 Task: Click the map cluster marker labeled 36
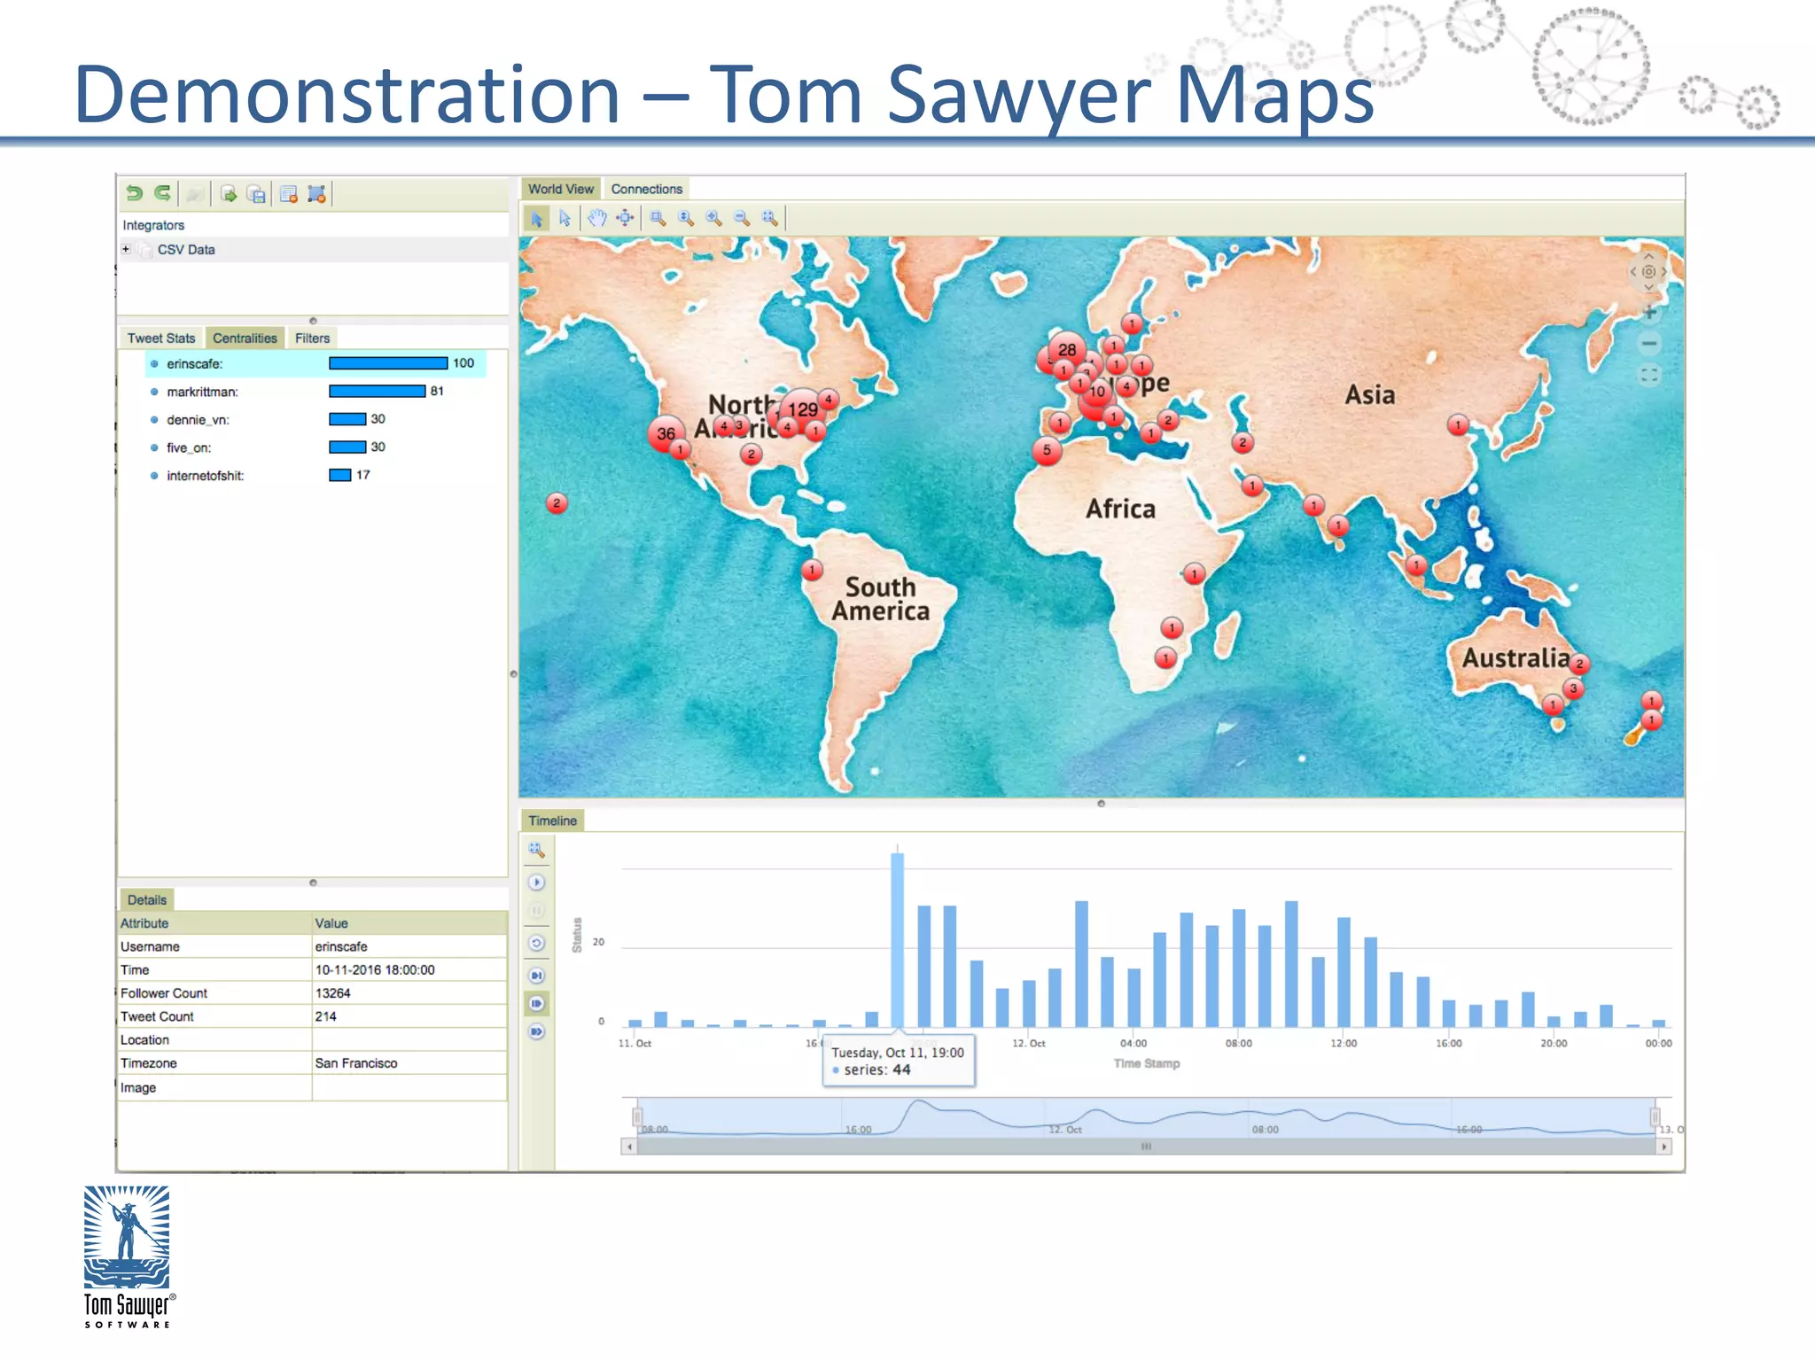coord(666,433)
